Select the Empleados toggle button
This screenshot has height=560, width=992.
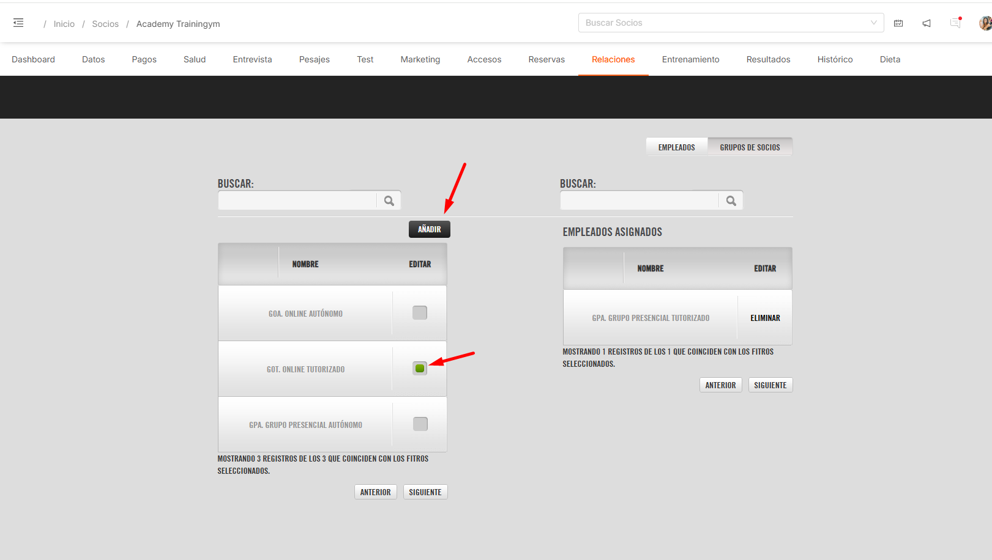pyautogui.click(x=676, y=147)
